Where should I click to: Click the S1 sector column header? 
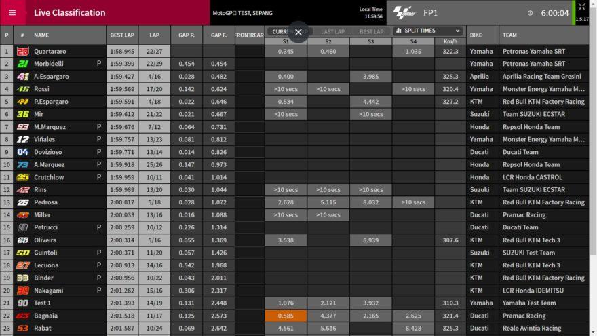(286, 41)
